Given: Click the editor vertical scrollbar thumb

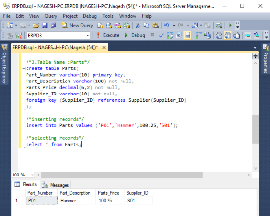Looking at the screenshot, I should coord(256,129).
